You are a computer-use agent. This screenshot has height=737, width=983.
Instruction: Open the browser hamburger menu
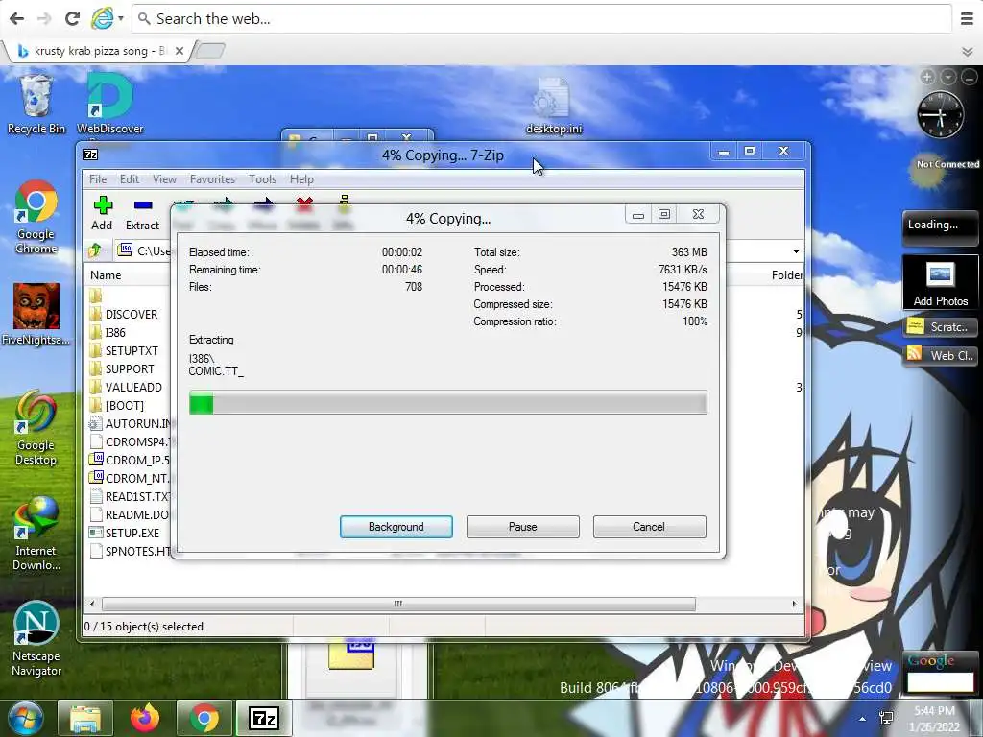pos(967,19)
